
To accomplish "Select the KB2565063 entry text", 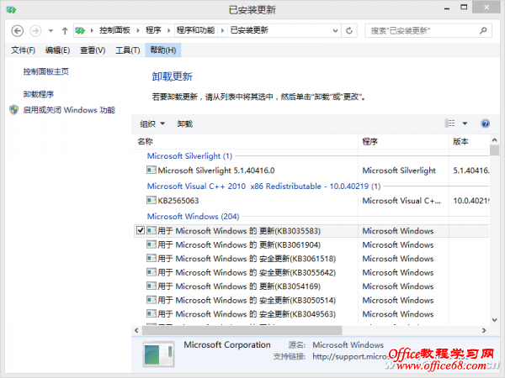I will coord(178,201).
